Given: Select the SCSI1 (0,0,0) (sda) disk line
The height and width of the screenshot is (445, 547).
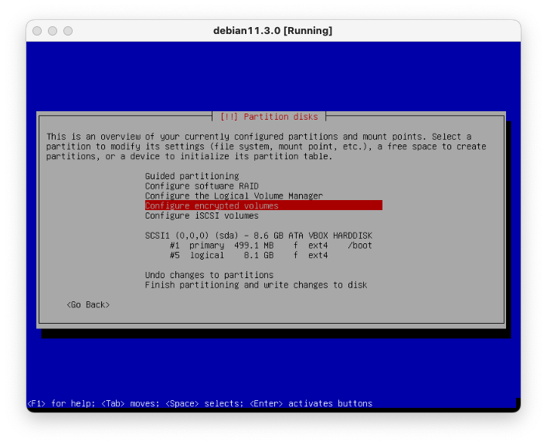Looking at the screenshot, I should pyautogui.click(x=258, y=236).
